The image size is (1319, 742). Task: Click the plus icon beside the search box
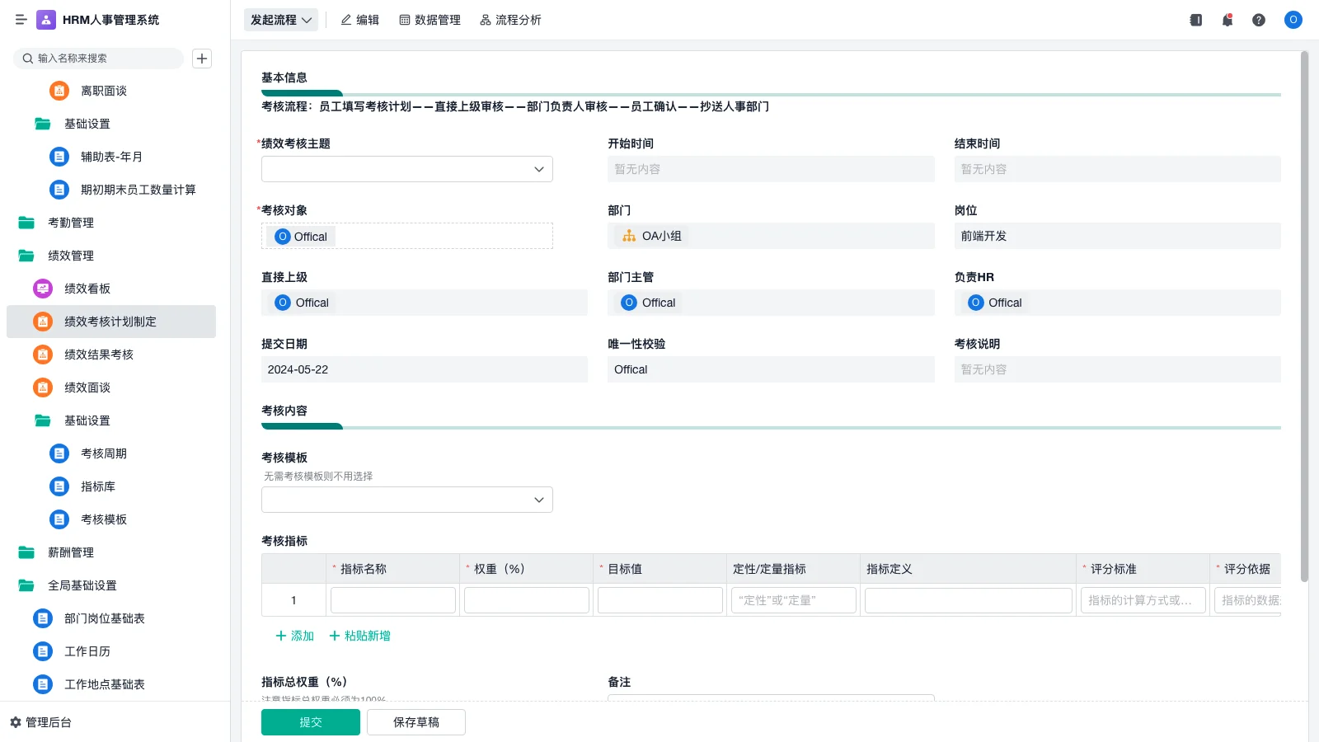pyautogui.click(x=202, y=58)
